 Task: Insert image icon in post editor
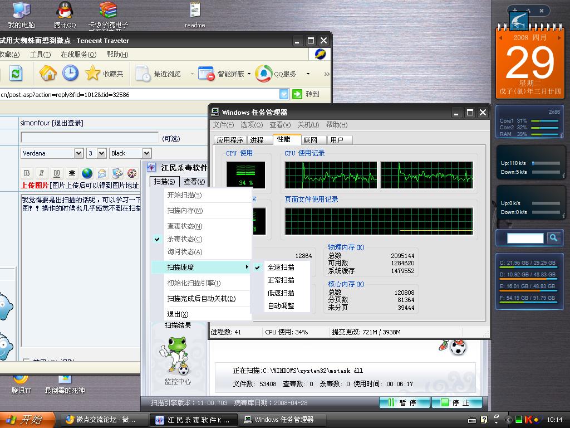coord(117,173)
